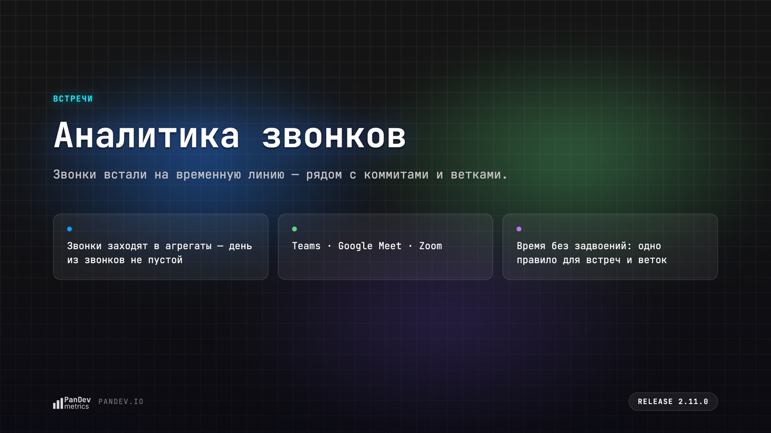Click the 'Звонки заходят в агрегаты' card text
Screen dimensions: 771x433
coord(160,253)
